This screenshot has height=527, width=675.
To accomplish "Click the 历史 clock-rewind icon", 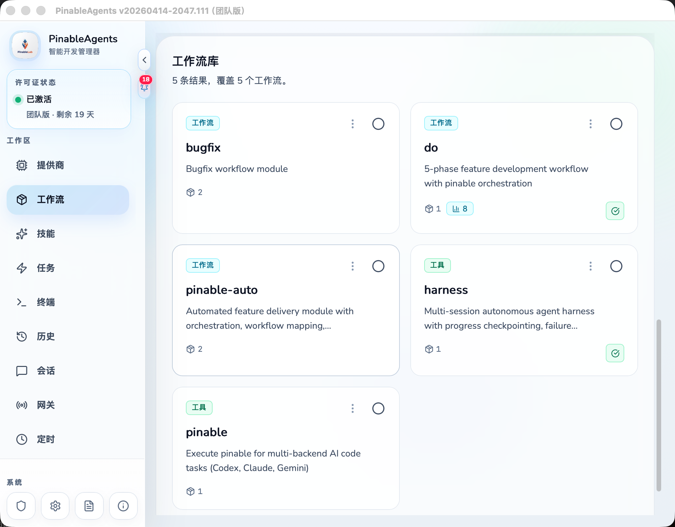I will click(x=22, y=337).
